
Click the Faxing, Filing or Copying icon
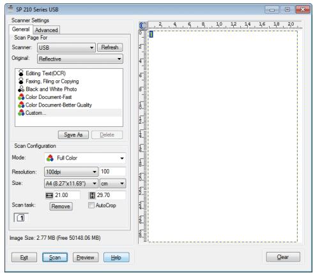pos(21,81)
